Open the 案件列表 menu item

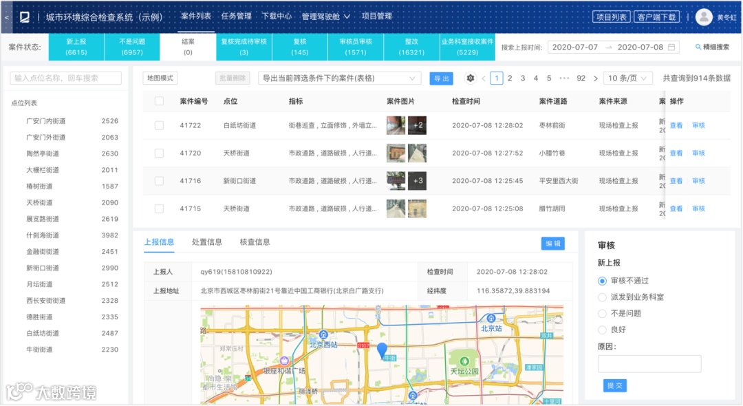tap(196, 17)
